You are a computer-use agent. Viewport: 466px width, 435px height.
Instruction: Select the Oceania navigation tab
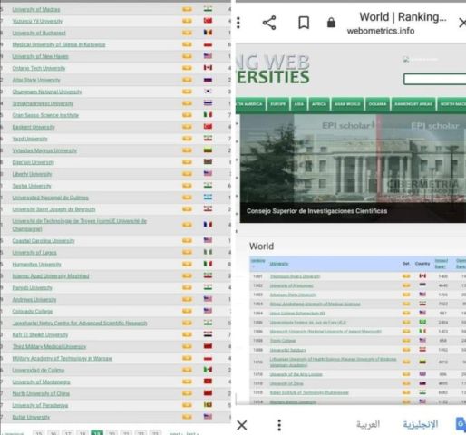pyautogui.click(x=377, y=104)
